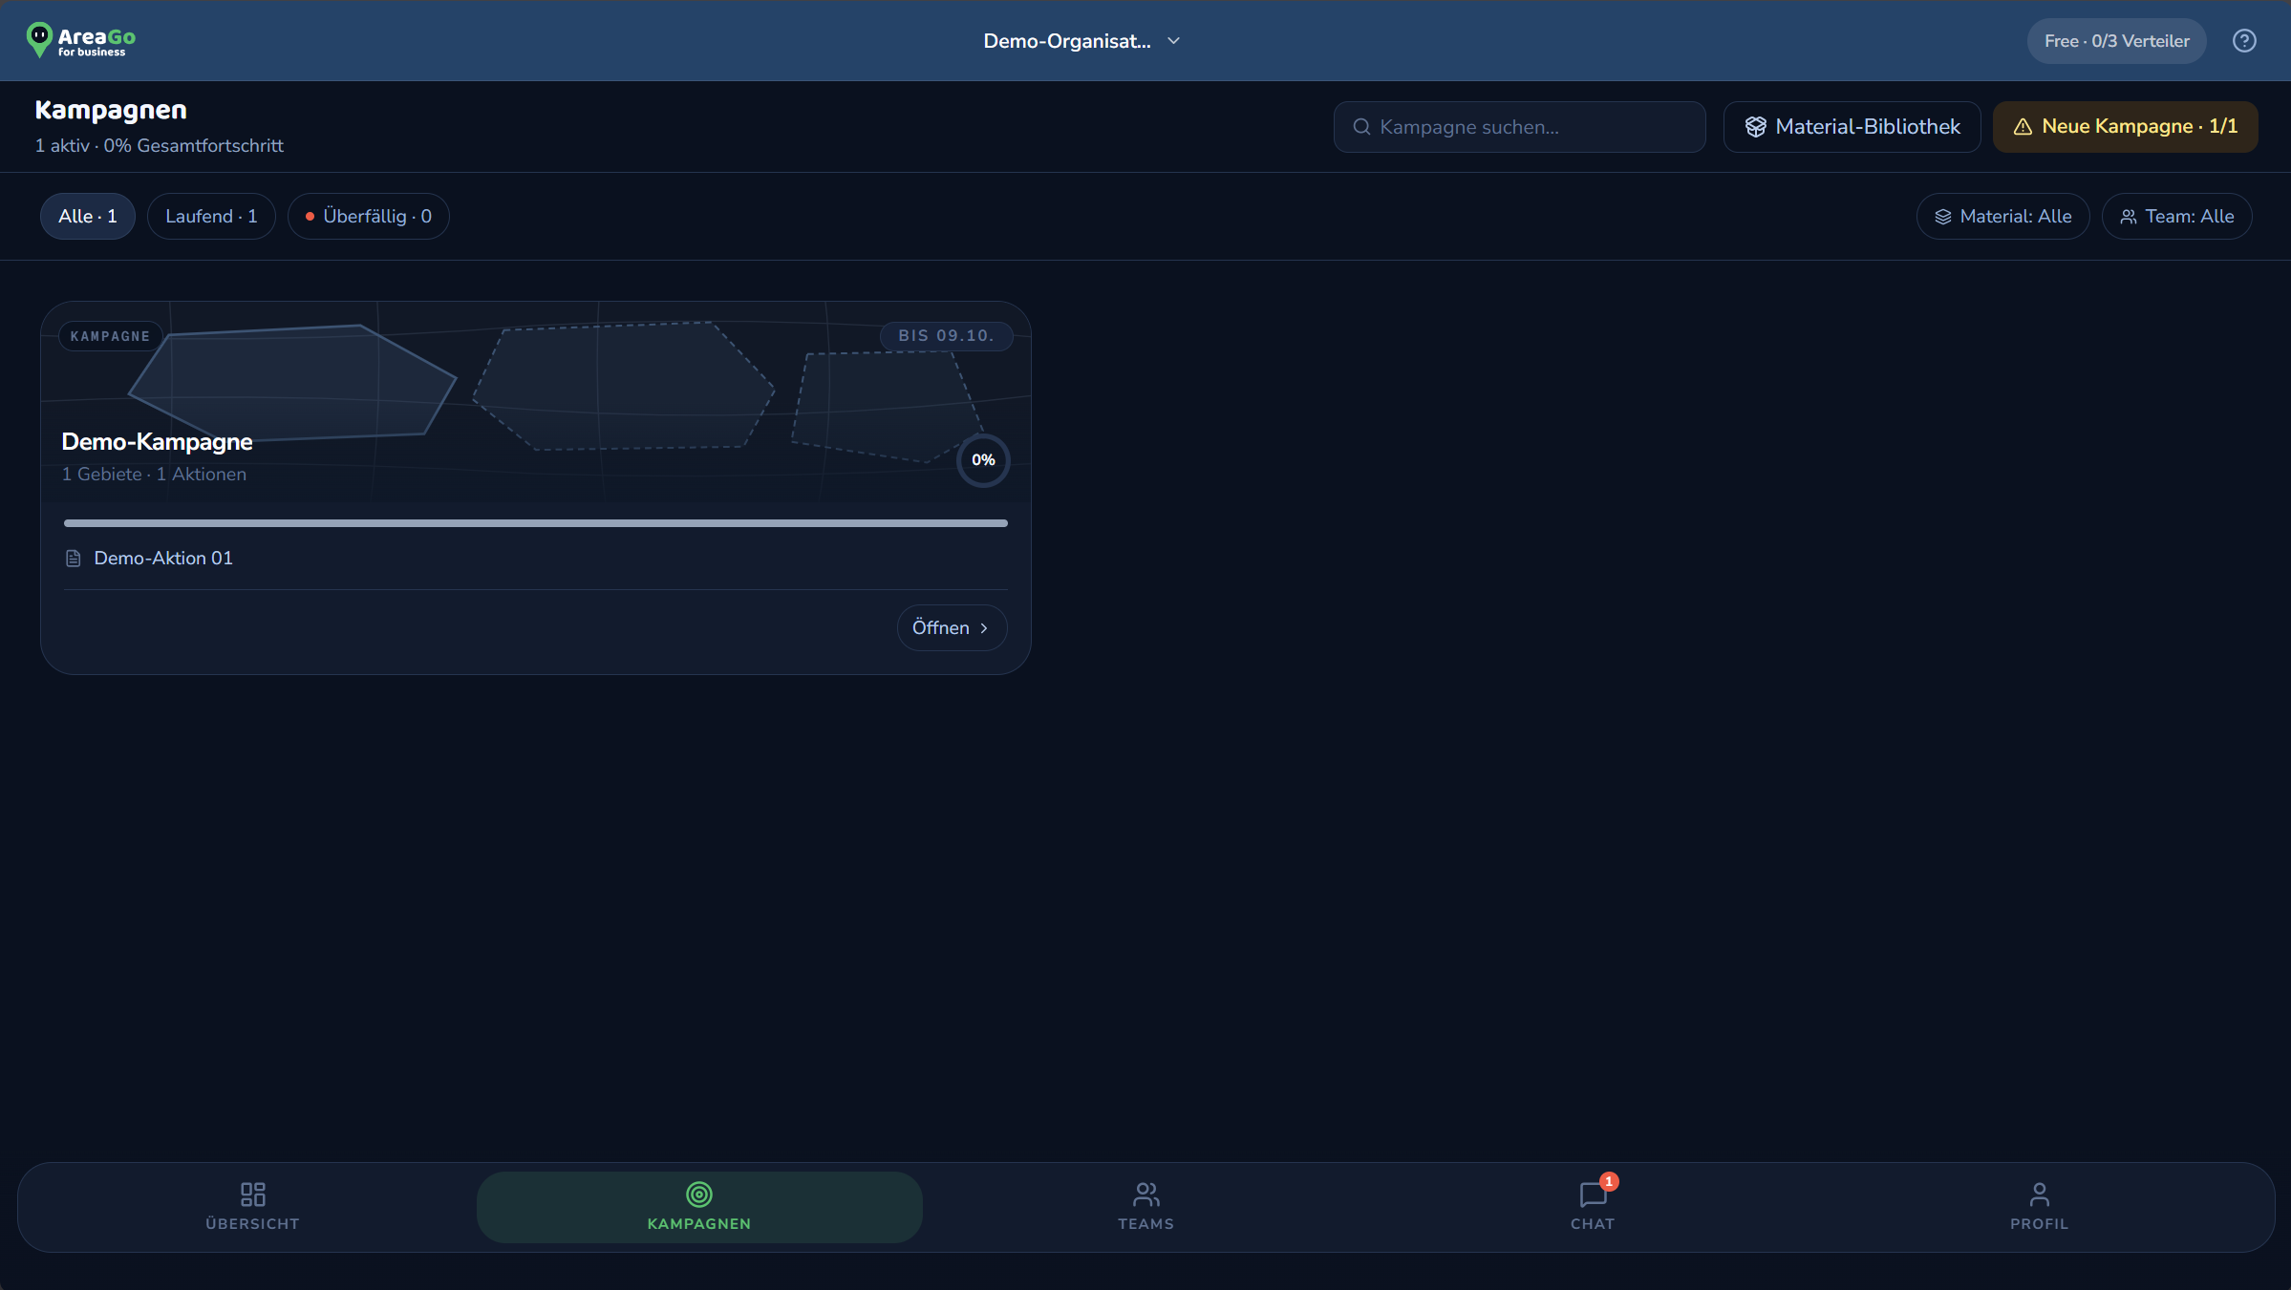Click the Demo-Kampagne progress bar

coord(535,523)
